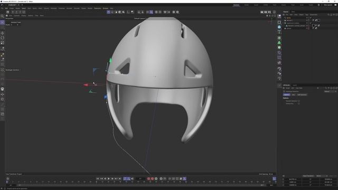Click the green keyframe selection icon
338x190 pixels.
pos(156,178)
